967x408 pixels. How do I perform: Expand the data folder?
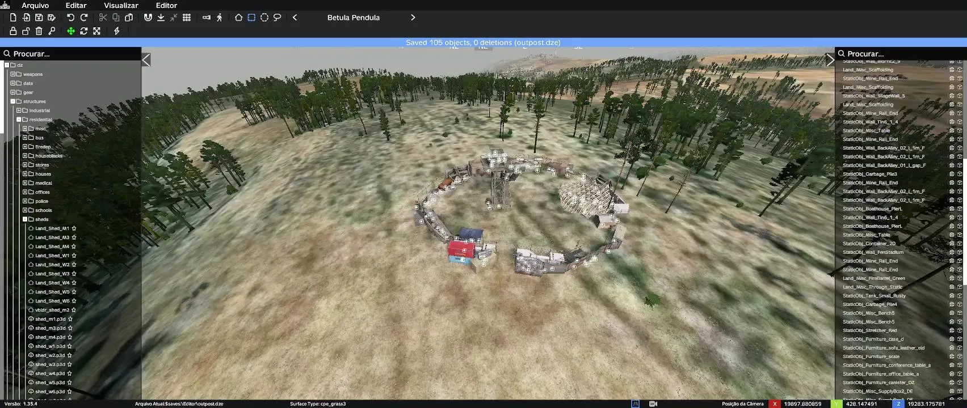(x=12, y=83)
